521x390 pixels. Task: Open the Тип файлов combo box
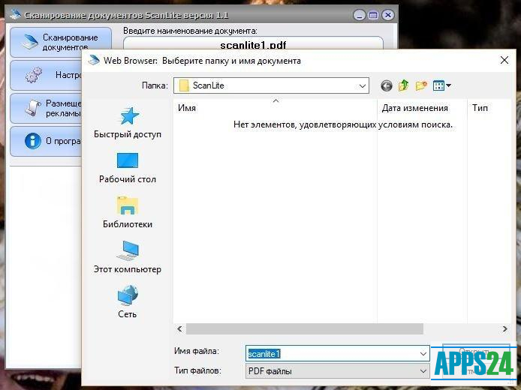[423, 370]
